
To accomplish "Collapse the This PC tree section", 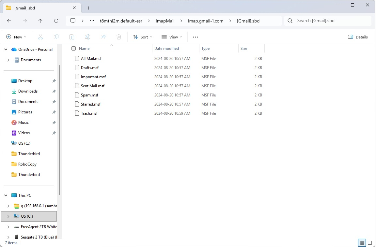I will point(6,196).
